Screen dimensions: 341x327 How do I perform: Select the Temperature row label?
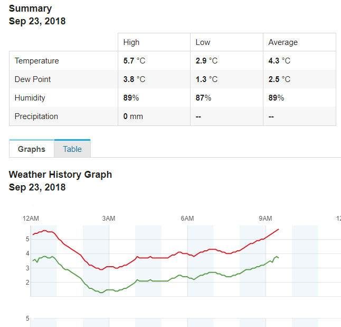click(x=37, y=61)
